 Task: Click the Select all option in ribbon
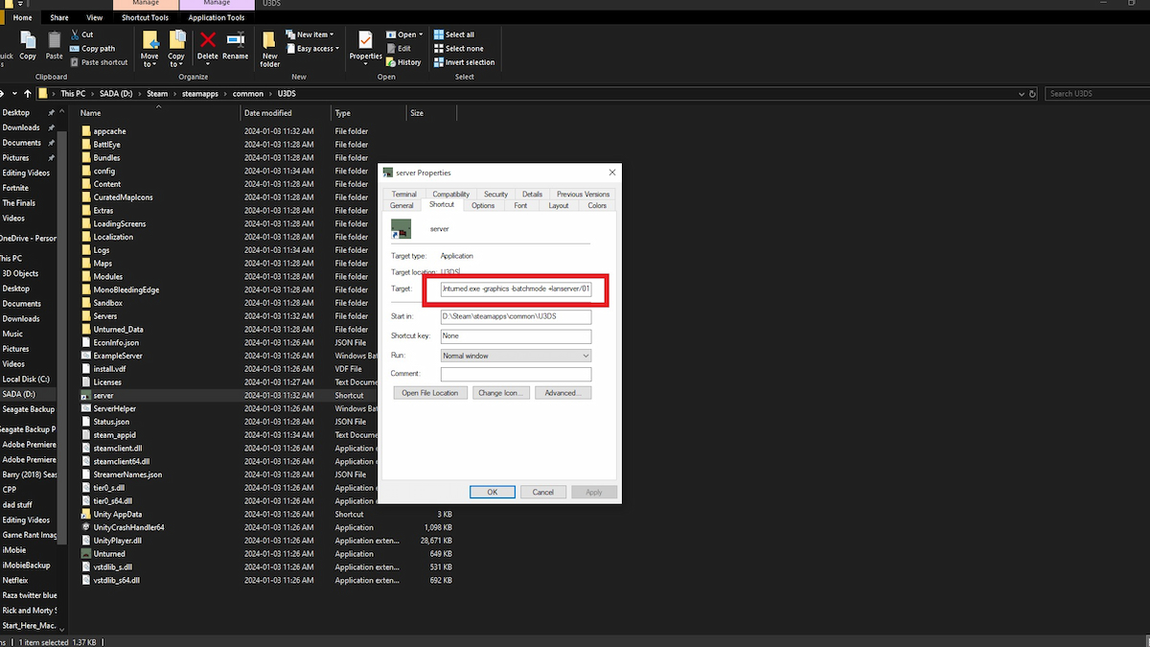pos(458,35)
